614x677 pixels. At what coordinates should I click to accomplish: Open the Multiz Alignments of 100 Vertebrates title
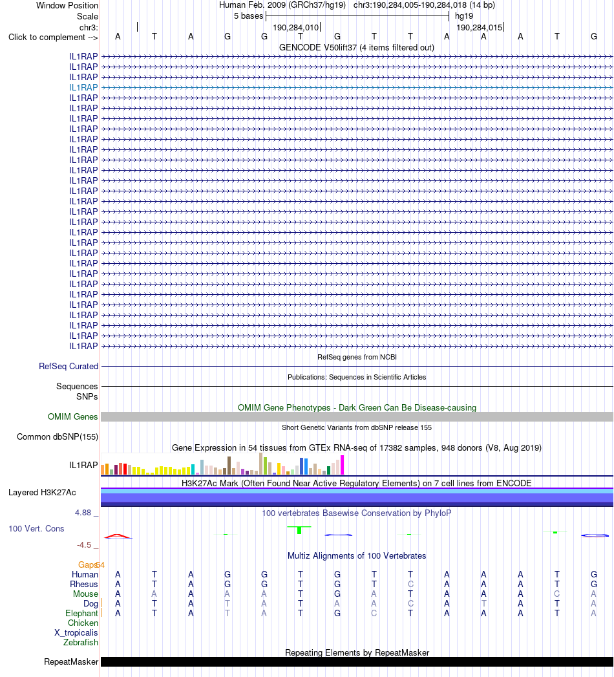357,555
